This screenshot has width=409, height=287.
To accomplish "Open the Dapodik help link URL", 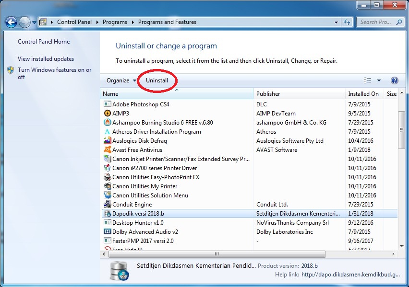I will click(350, 275).
